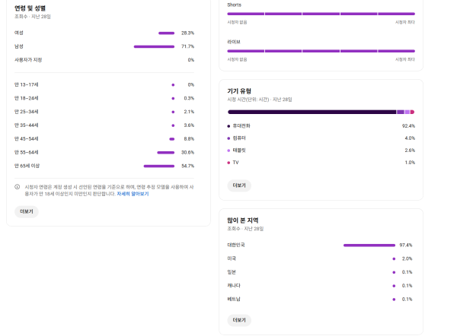
Task: Click the 휴대전화 legend dot
Action: [x=228, y=126]
